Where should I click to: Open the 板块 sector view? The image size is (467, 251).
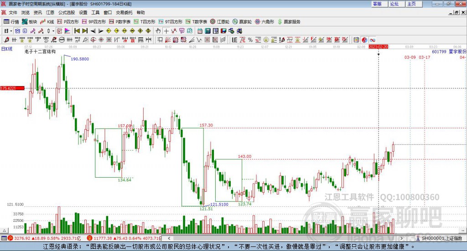[30, 21]
